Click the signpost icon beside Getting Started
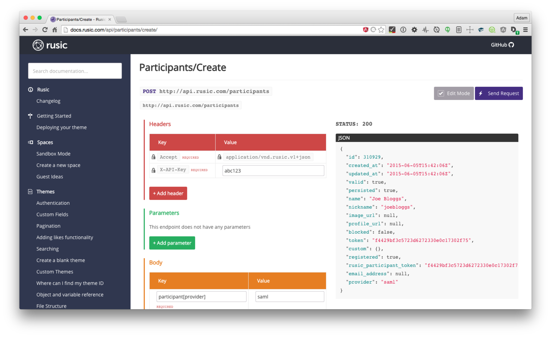Image resolution: width=551 pixels, height=337 pixels. [30, 116]
